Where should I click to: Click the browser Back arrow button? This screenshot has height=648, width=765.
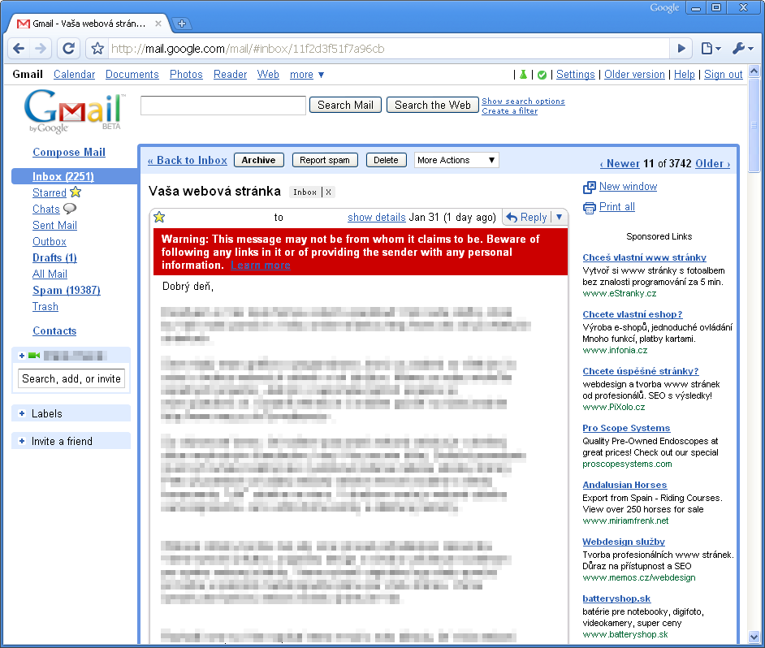(x=19, y=49)
